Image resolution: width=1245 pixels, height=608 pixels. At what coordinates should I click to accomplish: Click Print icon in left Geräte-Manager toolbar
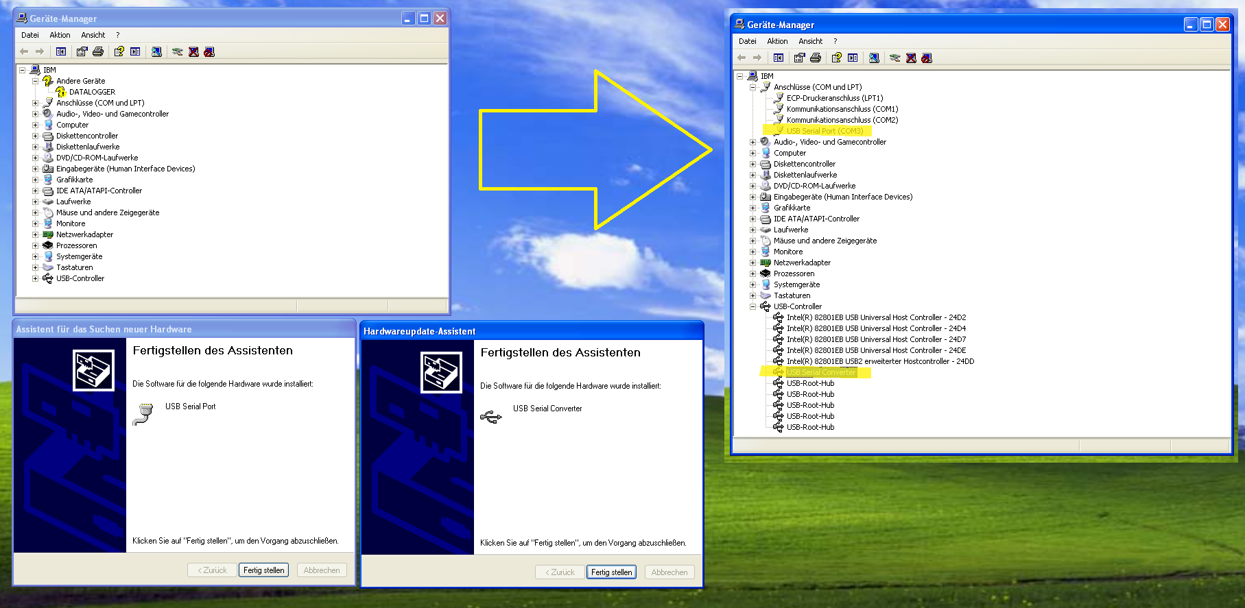pyautogui.click(x=98, y=51)
